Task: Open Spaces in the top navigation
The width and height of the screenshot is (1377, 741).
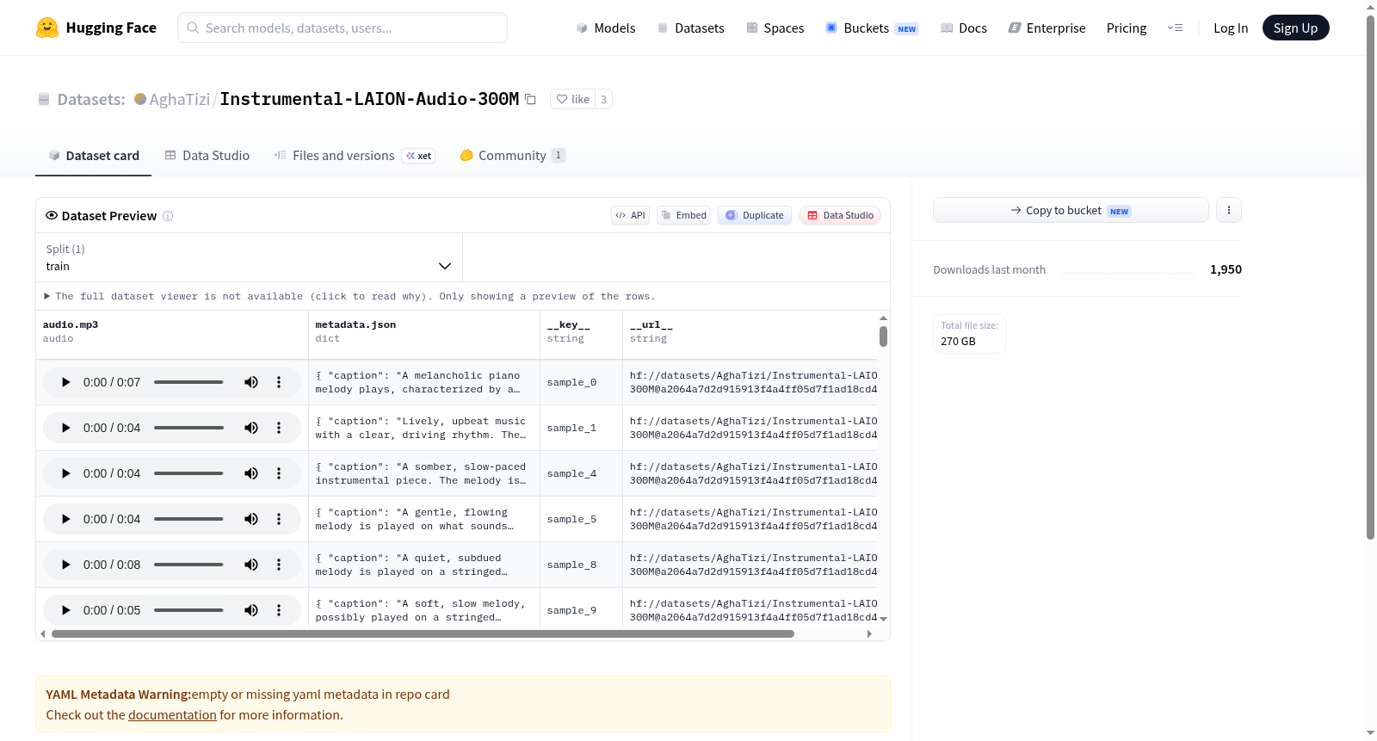Action: (775, 28)
